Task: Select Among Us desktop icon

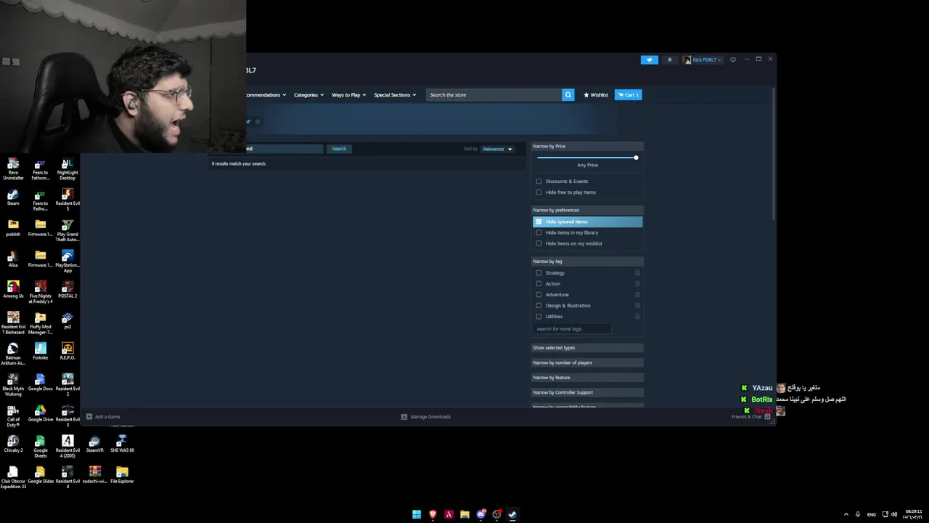Action: click(13, 290)
